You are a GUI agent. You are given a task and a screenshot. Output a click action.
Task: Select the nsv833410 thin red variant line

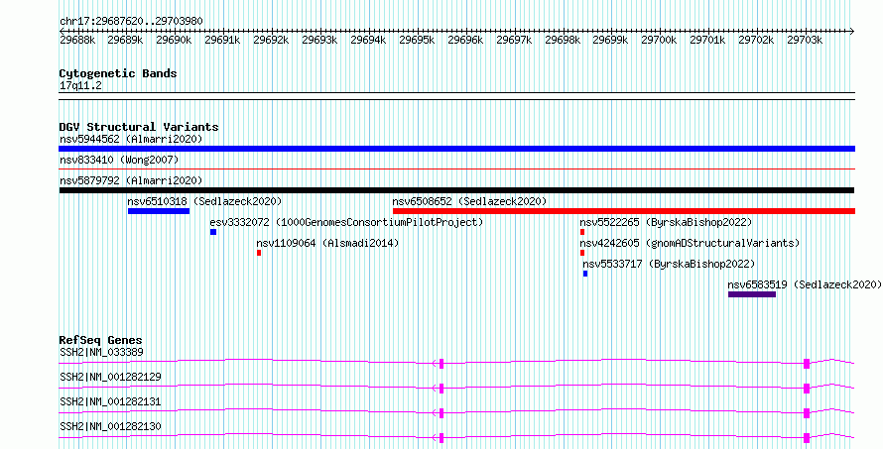coord(456,168)
